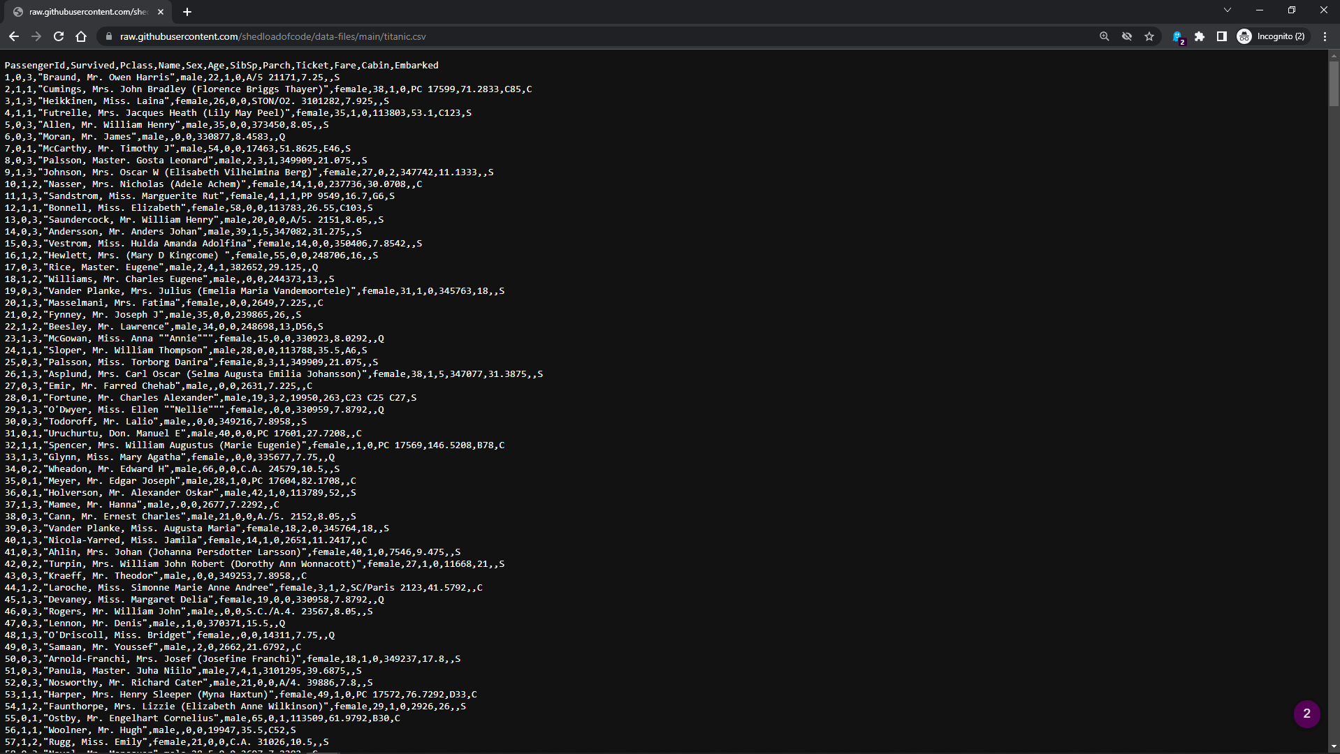Click the forward navigation arrow
Viewport: 1340px width, 754px height.
tap(36, 36)
